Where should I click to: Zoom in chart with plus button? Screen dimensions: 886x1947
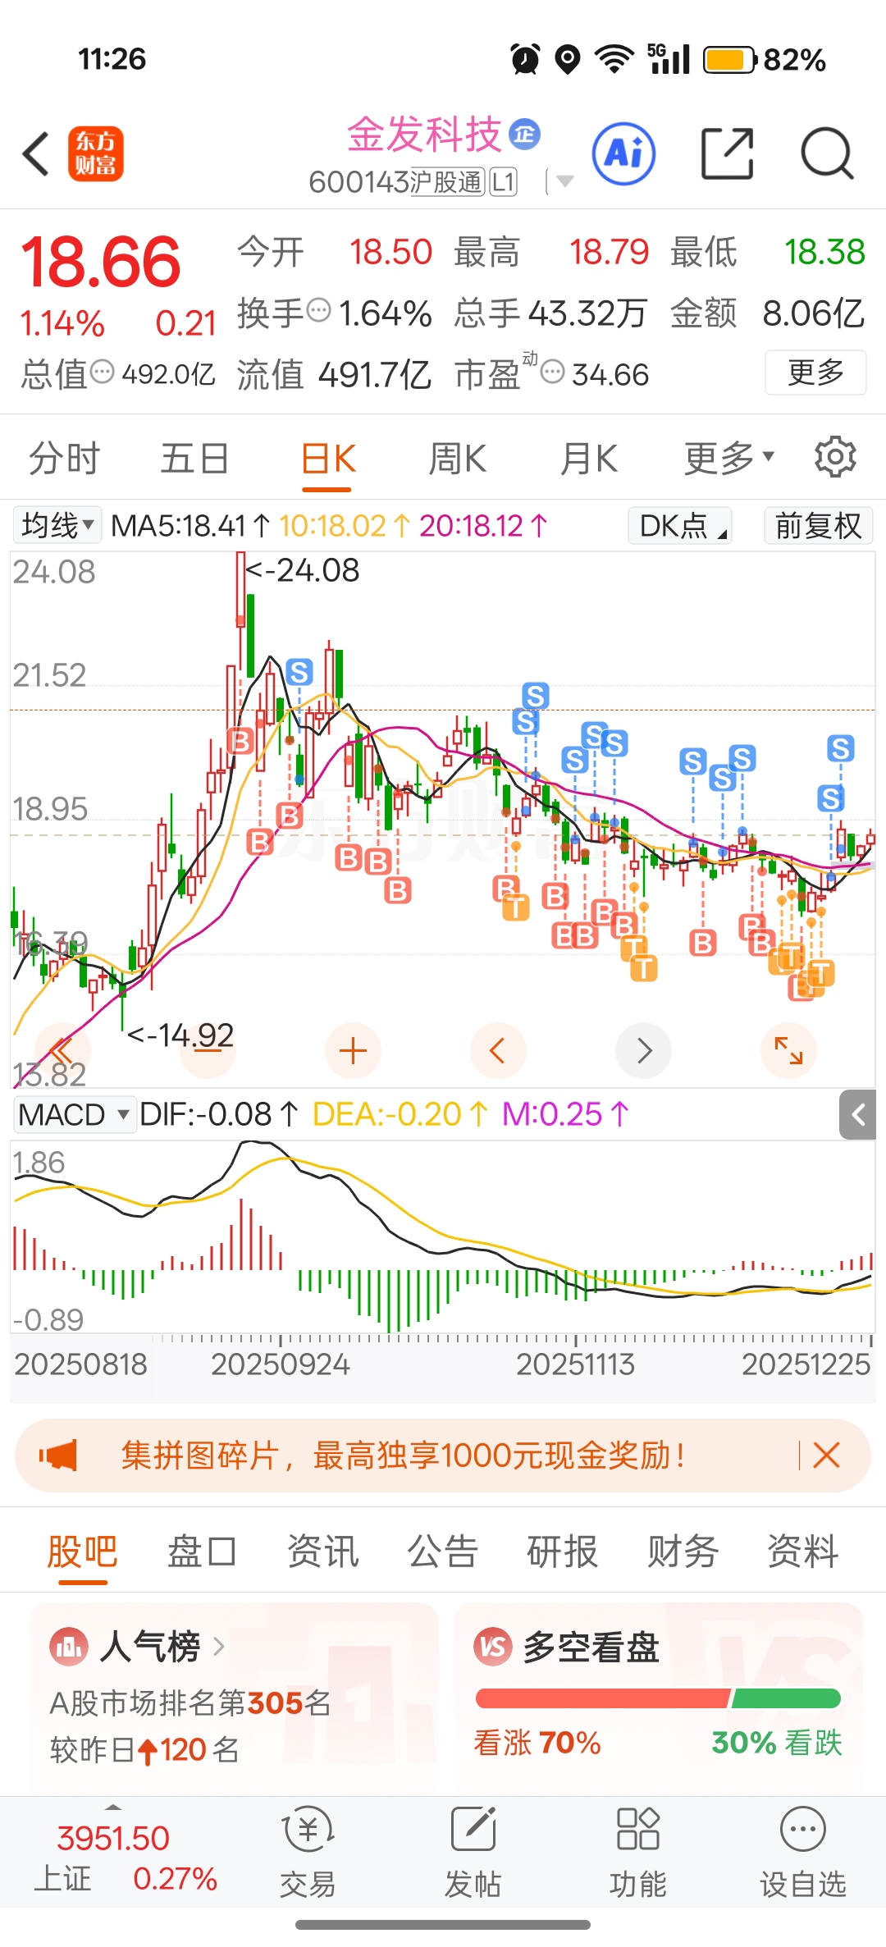coord(353,1050)
